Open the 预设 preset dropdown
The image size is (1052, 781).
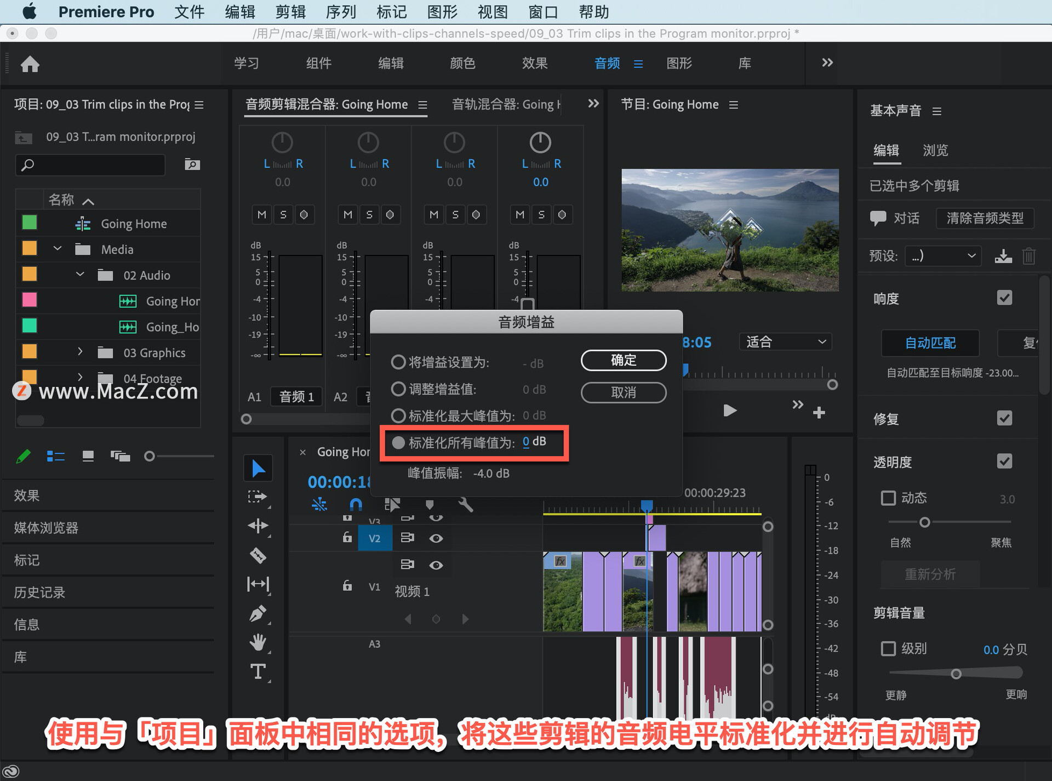(942, 256)
